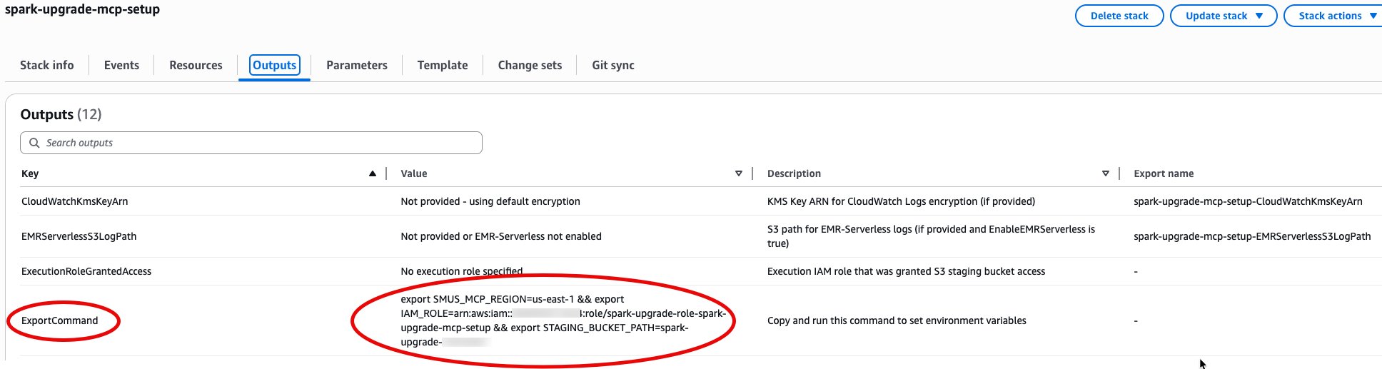
Task: Go to the Resources tab
Action: (196, 65)
